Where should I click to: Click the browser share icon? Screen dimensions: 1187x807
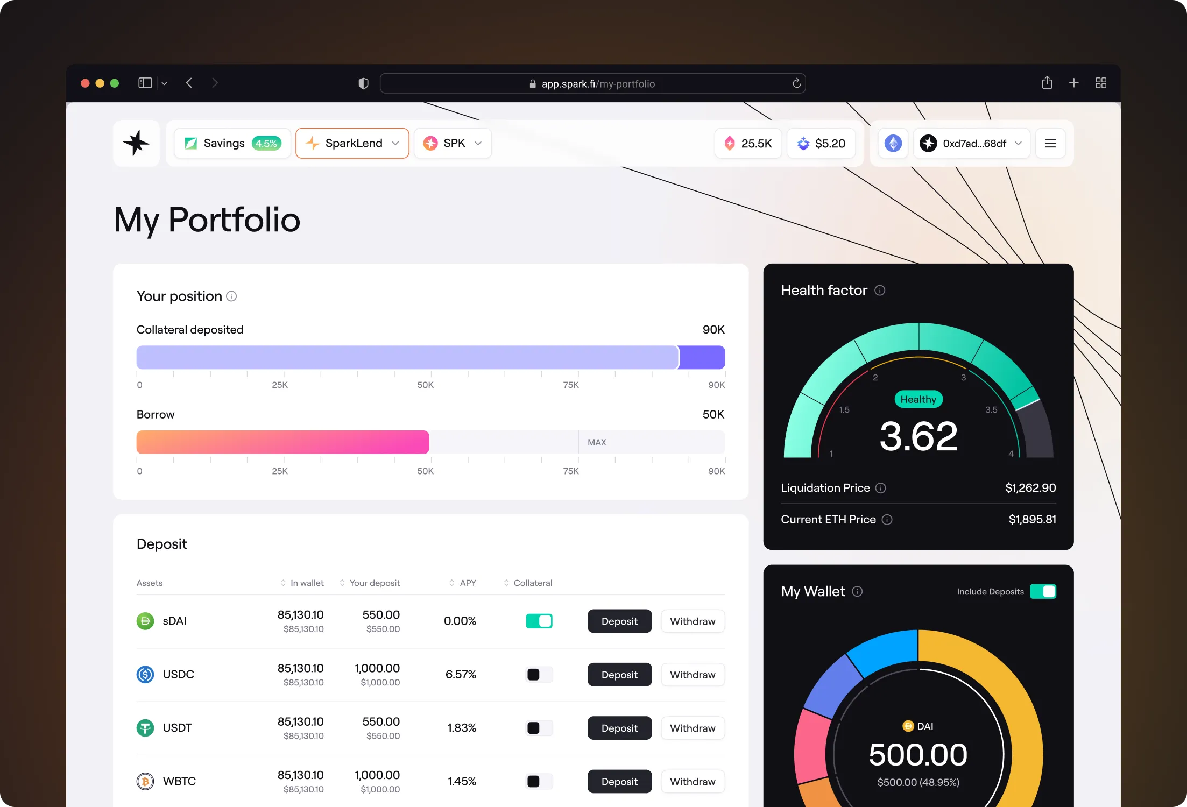(x=1047, y=83)
